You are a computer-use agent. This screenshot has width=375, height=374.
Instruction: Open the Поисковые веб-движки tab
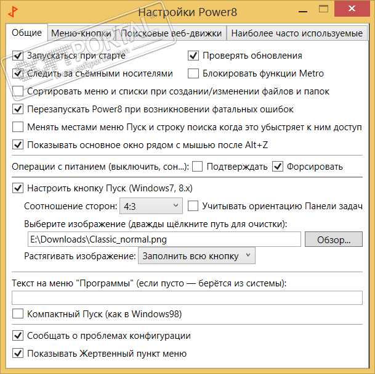point(171,33)
